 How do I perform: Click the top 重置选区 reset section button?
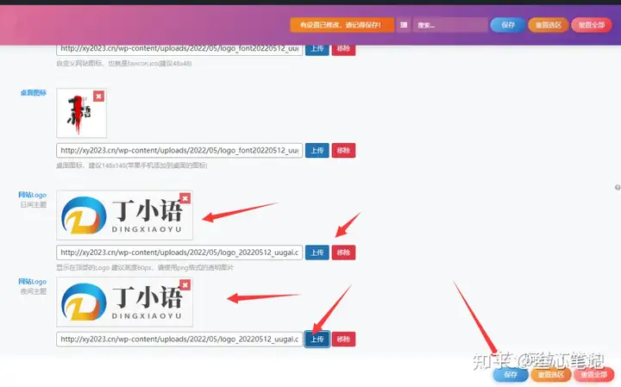[549, 25]
